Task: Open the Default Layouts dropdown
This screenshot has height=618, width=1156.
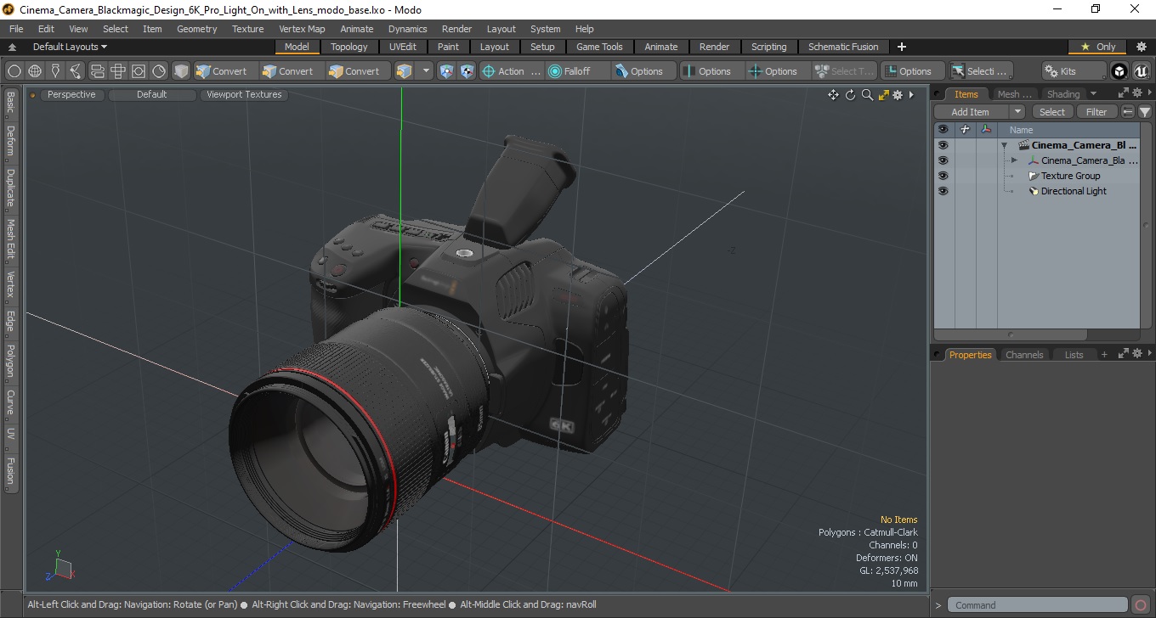Action: (70, 47)
